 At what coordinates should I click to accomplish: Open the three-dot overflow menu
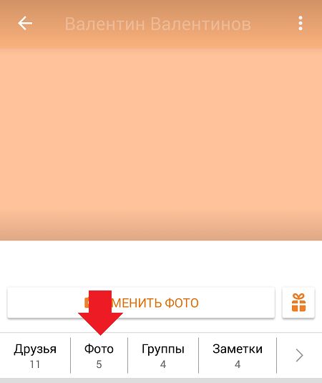[x=301, y=24]
